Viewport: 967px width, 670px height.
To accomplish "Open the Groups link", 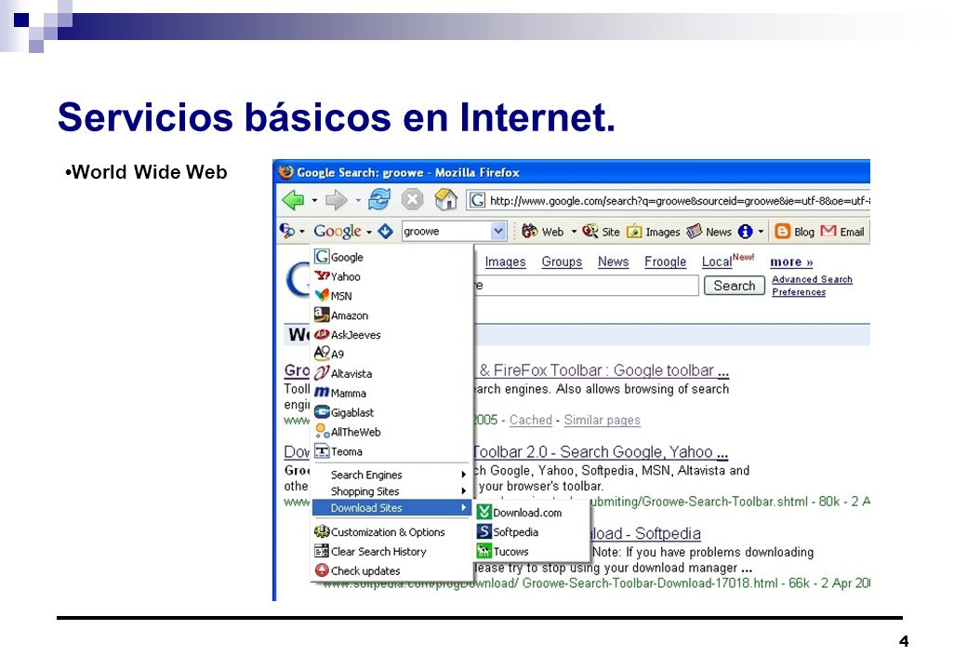I will [562, 261].
